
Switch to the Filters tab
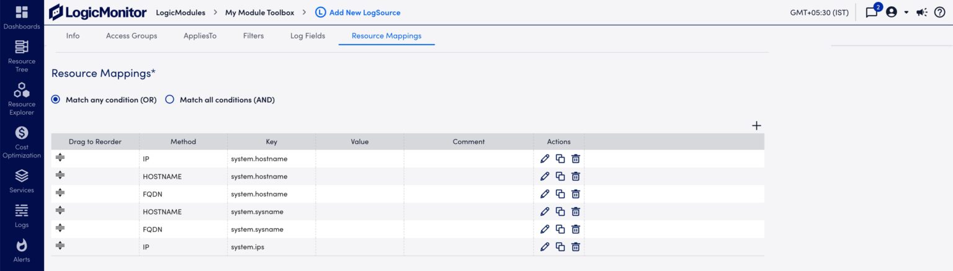point(253,36)
